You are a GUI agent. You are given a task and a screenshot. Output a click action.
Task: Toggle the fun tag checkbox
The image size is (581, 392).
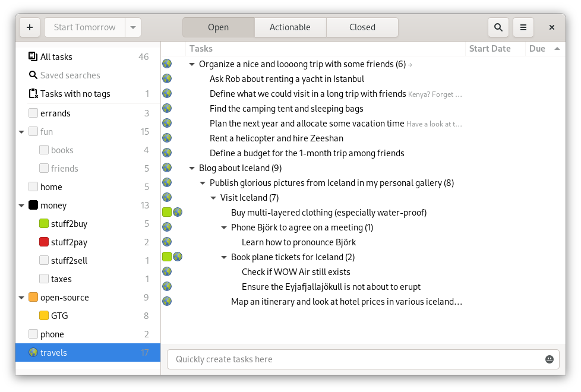[x=33, y=131]
